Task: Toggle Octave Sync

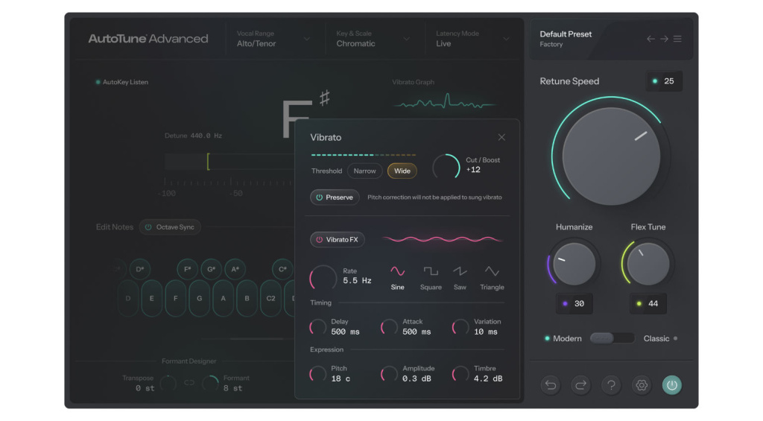Action: (x=170, y=227)
